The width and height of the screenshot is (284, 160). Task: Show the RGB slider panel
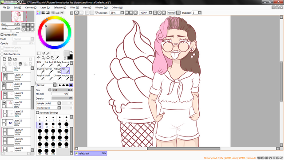coord(43,13)
